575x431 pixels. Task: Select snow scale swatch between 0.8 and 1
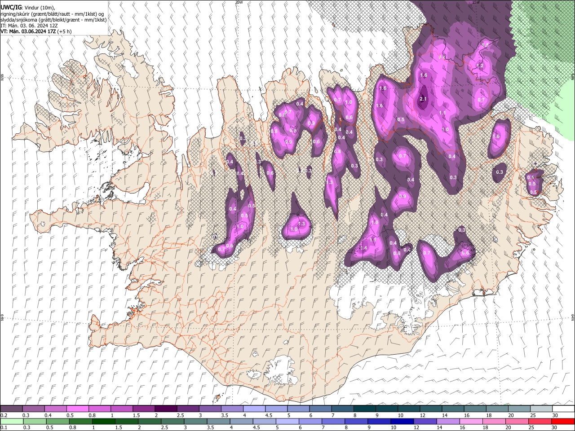99,409
